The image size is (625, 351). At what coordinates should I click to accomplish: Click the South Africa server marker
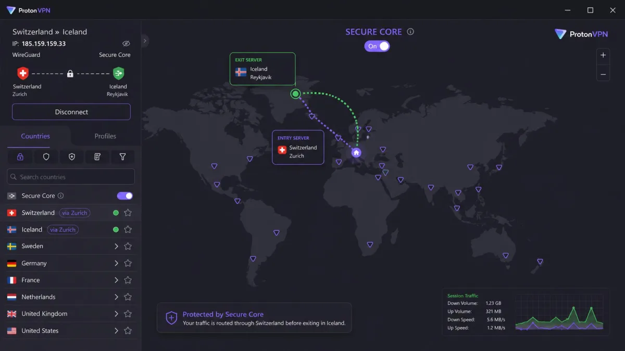[x=370, y=244]
